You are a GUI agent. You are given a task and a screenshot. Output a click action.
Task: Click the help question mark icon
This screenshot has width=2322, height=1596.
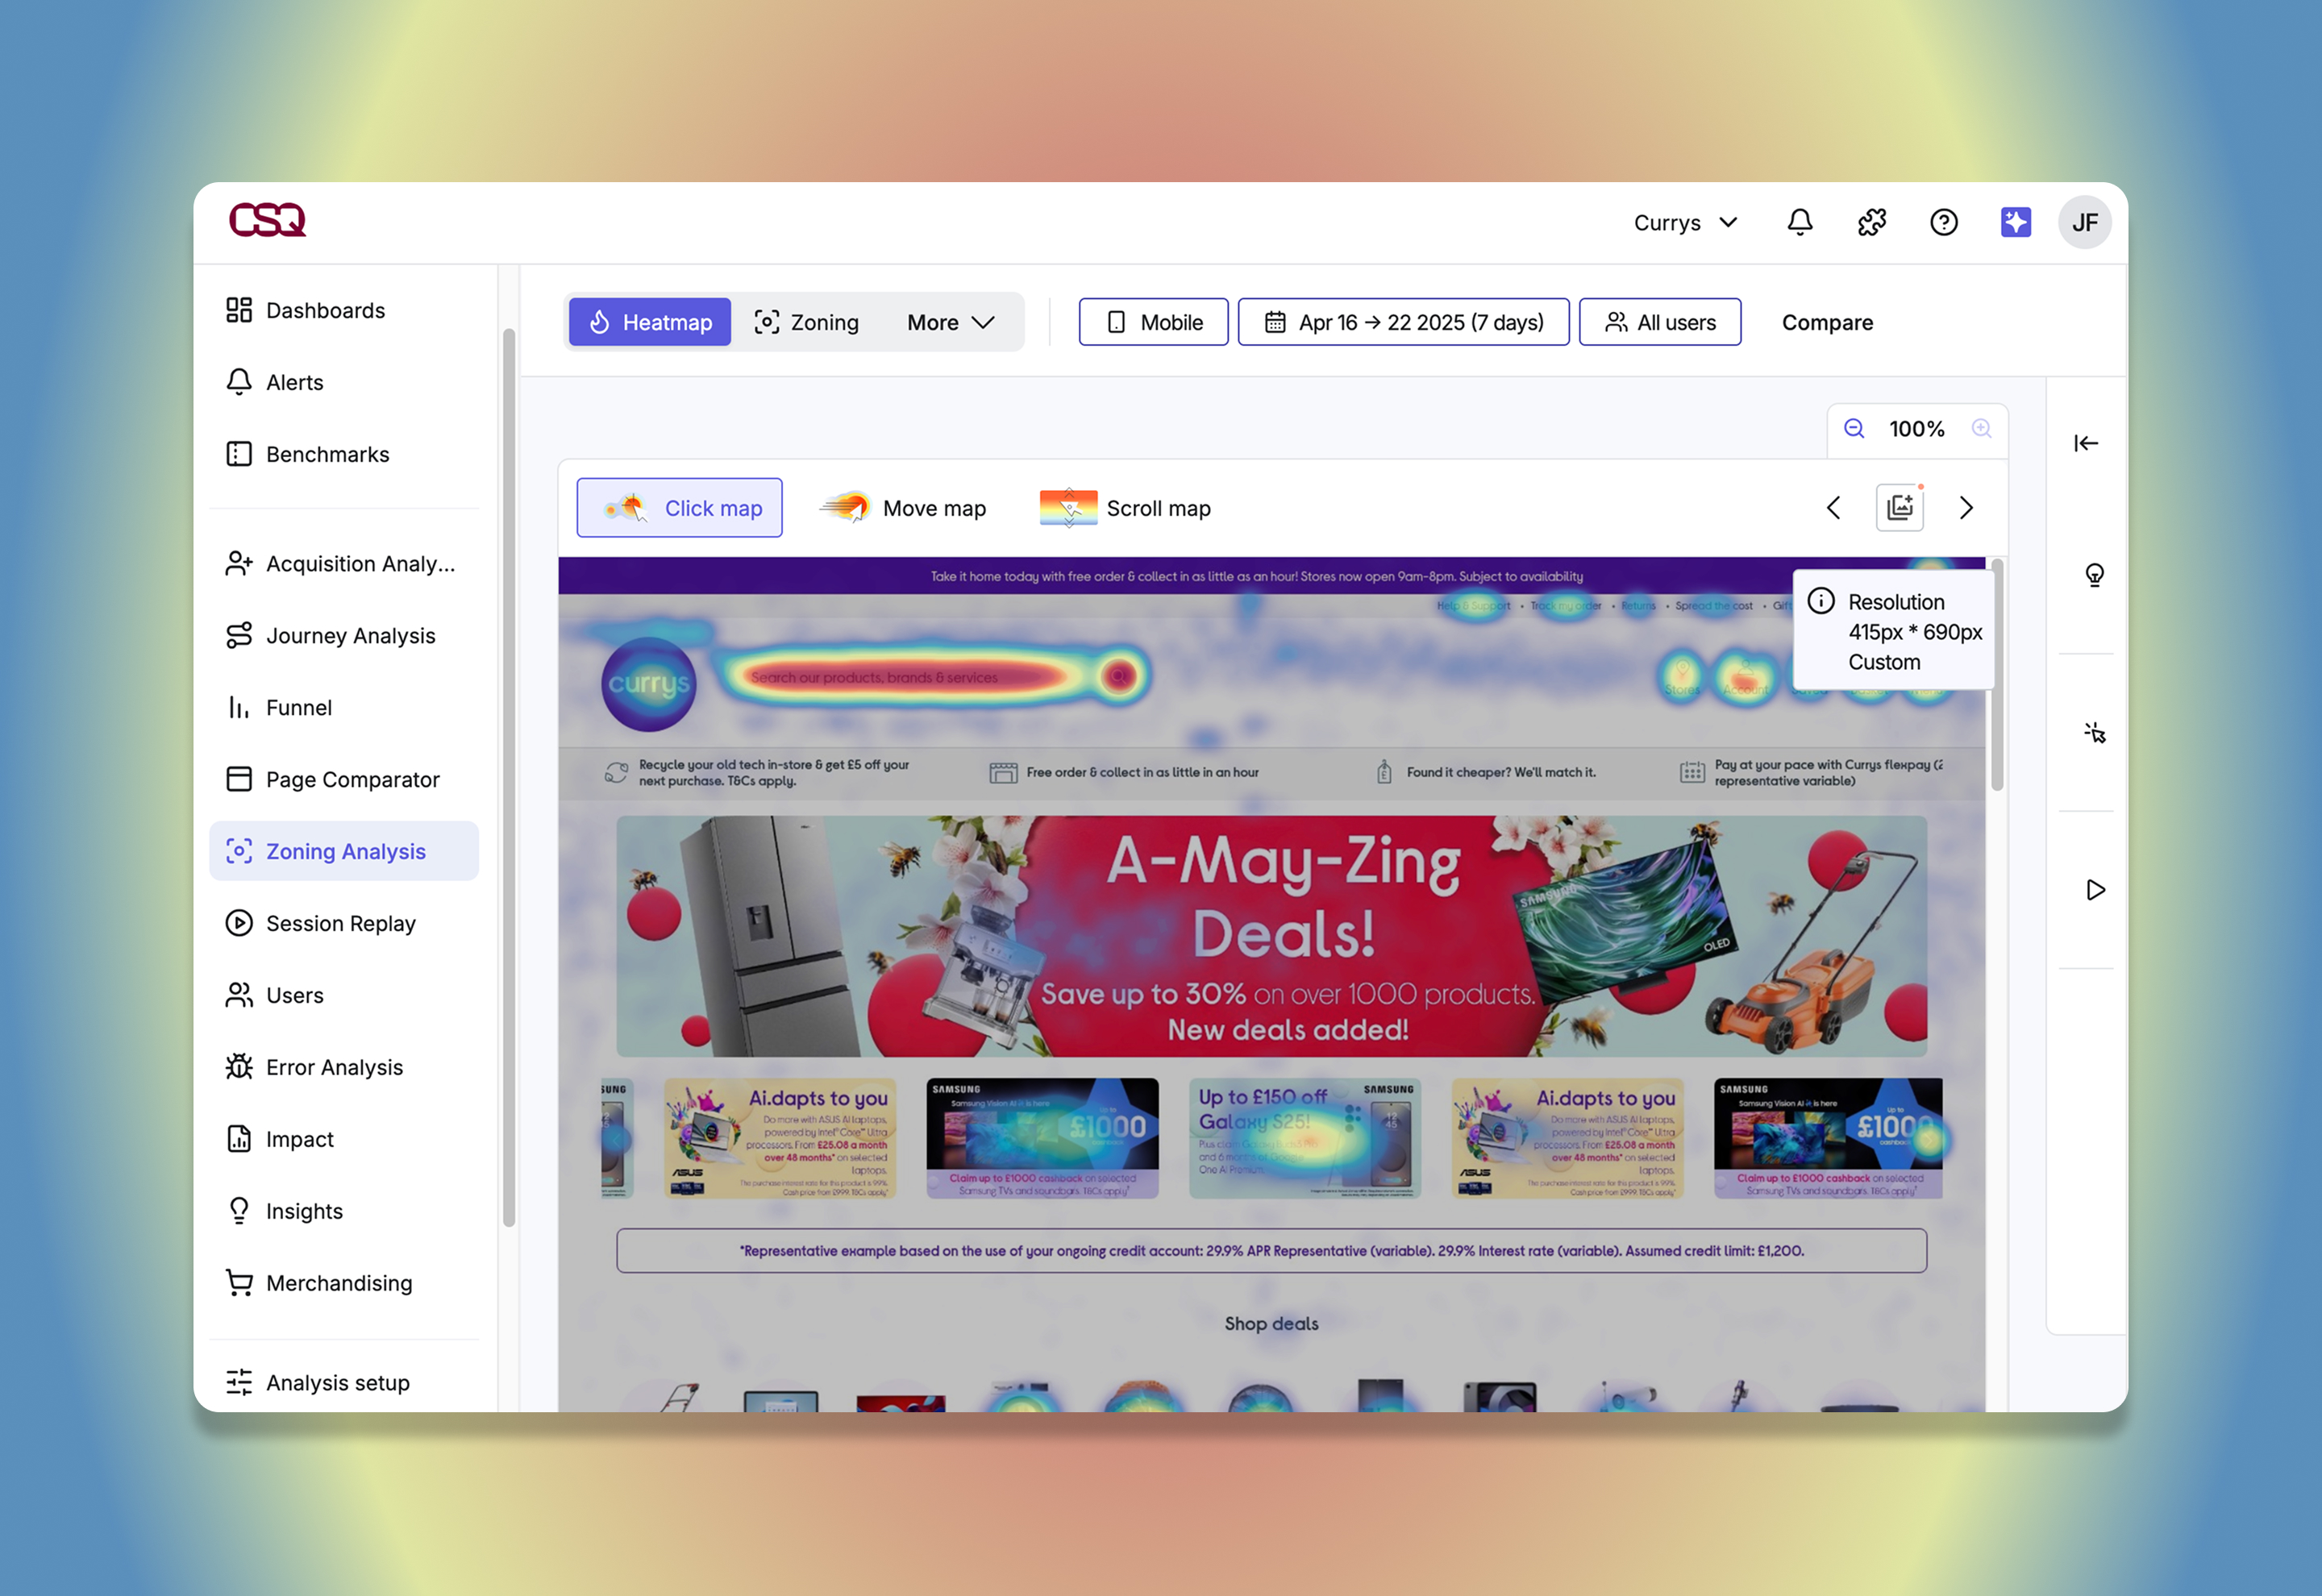1943,222
